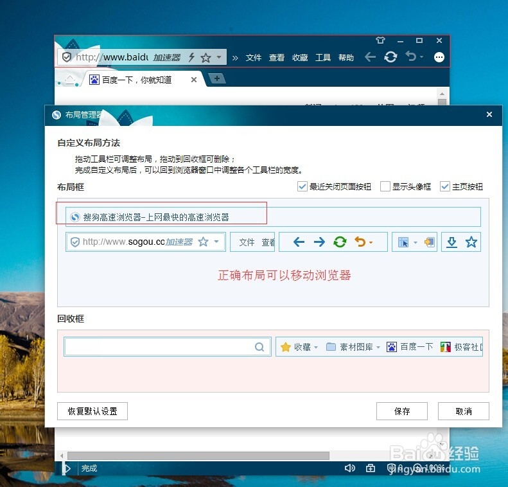
Task: Click the blue forward arrow in layout box
Action: (x=319, y=242)
